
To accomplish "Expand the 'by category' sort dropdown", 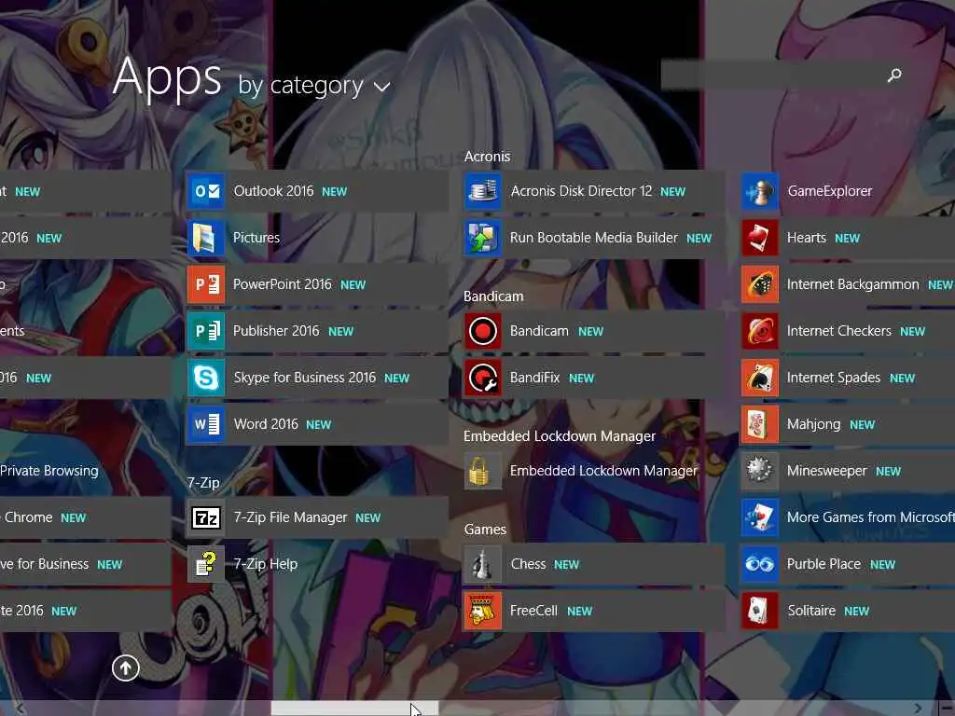I will (314, 85).
